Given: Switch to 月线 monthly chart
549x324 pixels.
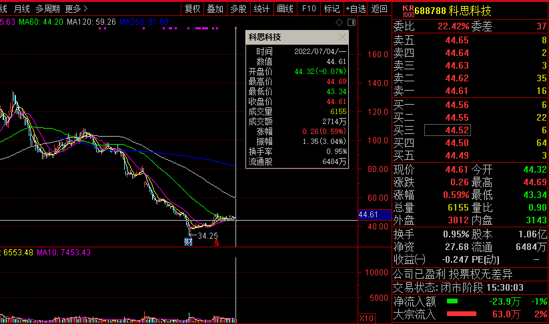Looking at the screenshot, I should coord(21,9).
